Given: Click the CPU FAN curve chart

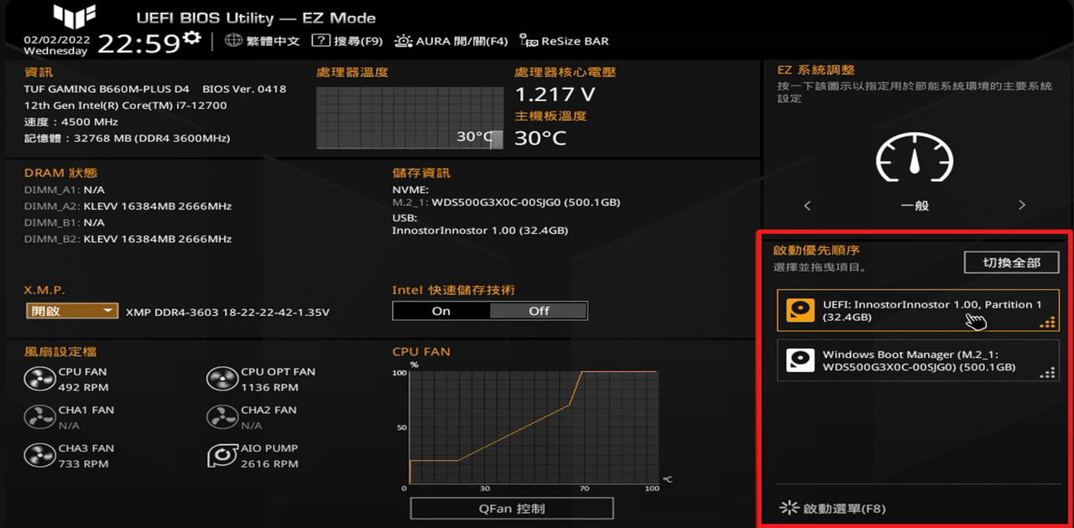Looking at the screenshot, I should (x=534, y=427).
